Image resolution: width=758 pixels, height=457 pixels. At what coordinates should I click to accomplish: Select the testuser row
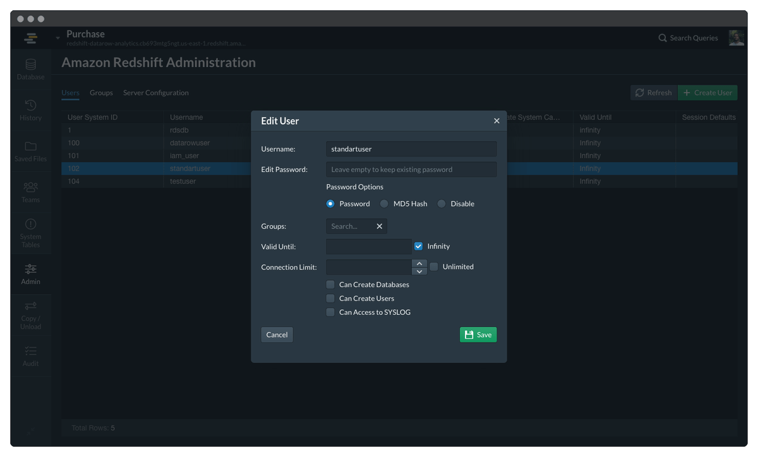pos(399,181)
